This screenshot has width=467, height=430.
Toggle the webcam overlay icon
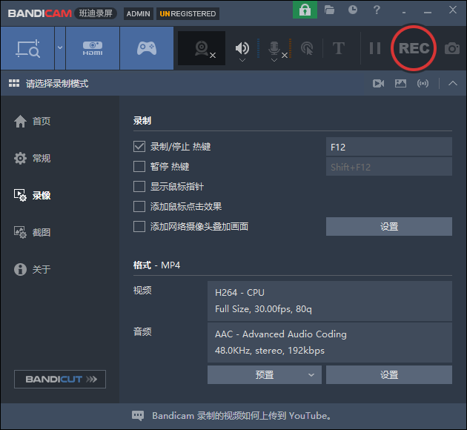[202, 48]
